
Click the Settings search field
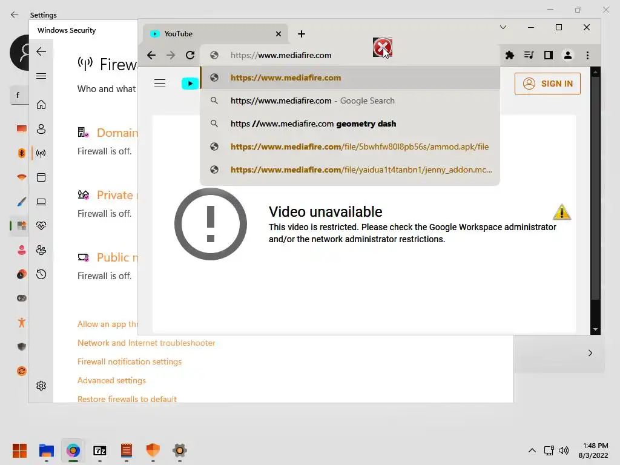pos(19,95)
